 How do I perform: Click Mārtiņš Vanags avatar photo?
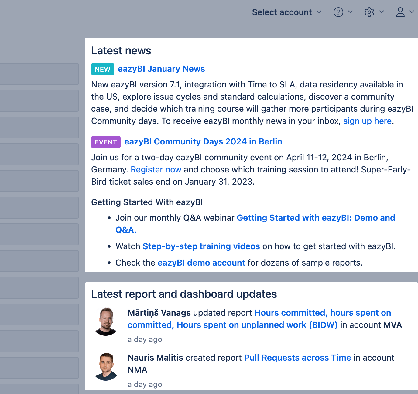pos(106,321)
